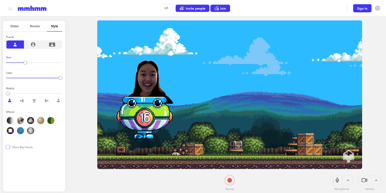
Task: Click the Show Big Hands label
Action: pyautogui.click(x=22, y=147)
